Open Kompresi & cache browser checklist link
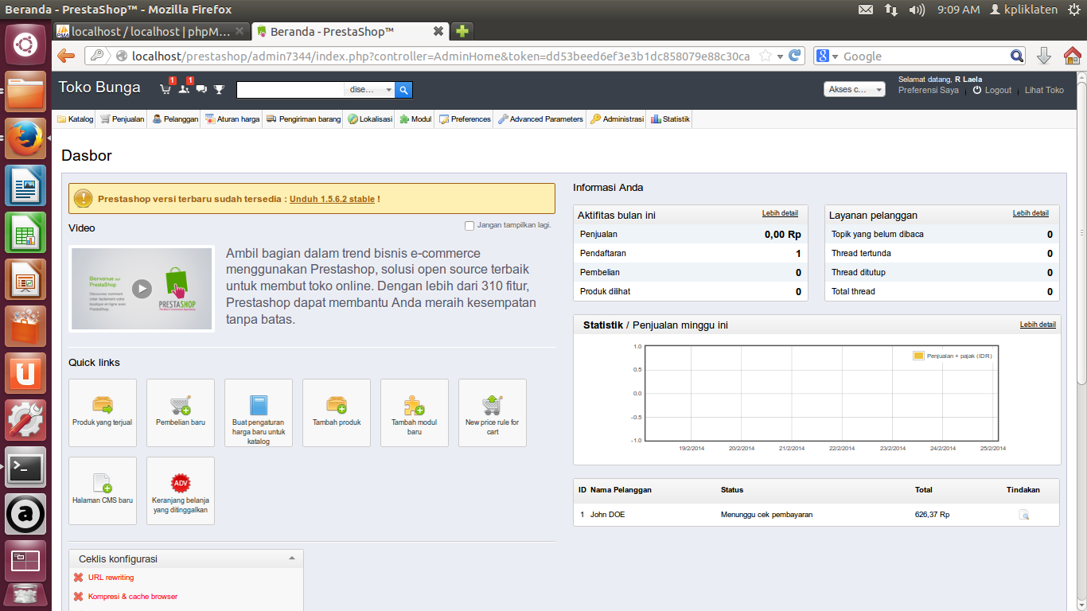Image resolution: width=1087 pixels, height=611 pixels. [133, 597]
